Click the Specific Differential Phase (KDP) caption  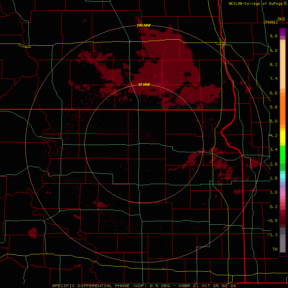pos(100,286)
